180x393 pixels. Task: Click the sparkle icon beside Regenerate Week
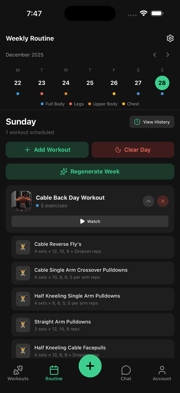tap(64, 171)
